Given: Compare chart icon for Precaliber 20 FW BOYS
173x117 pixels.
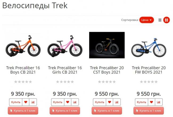Looking at the screenshot, I should pos(159,102).
